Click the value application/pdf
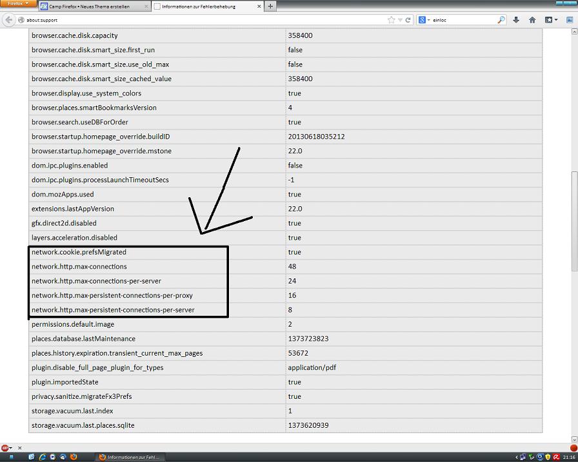The height and width of the screenshot is (462, 578). (x=312, y=367)
